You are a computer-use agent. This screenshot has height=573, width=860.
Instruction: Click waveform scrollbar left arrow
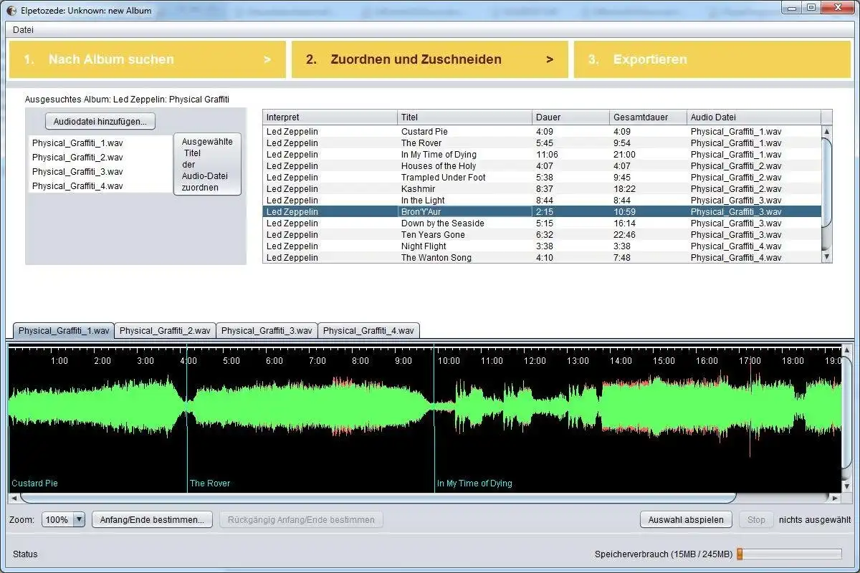point(14,498)
